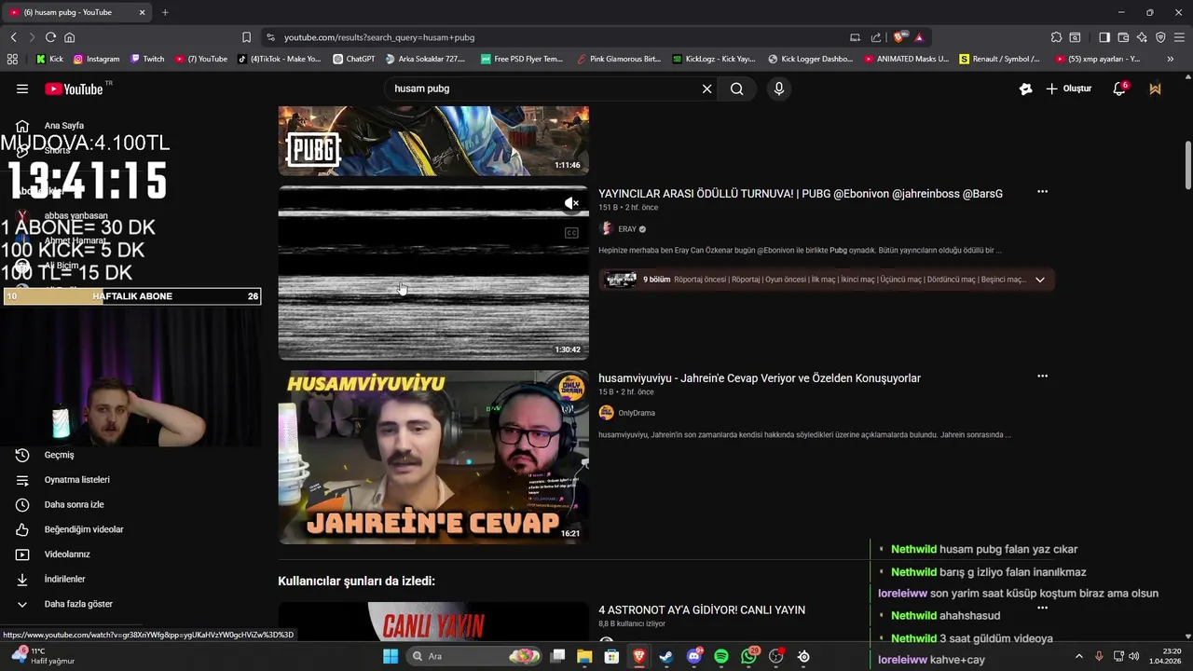Start voice search with the microphone

pyautogui.click(x=779, y=89)
